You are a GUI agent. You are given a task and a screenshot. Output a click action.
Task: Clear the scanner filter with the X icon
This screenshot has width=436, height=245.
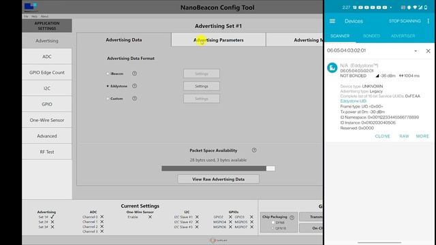429,51
